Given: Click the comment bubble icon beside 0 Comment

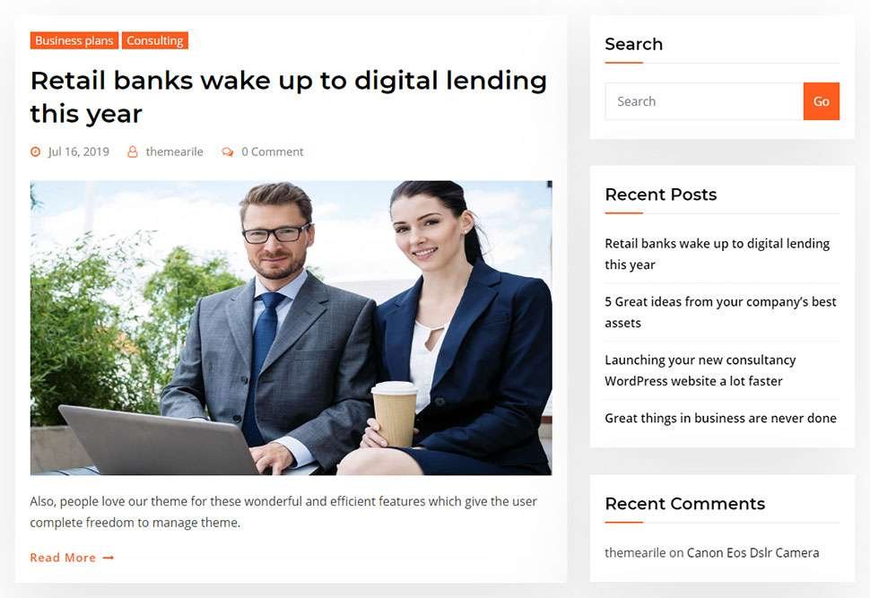Looking at the screenshot, I should click(228, 152).
